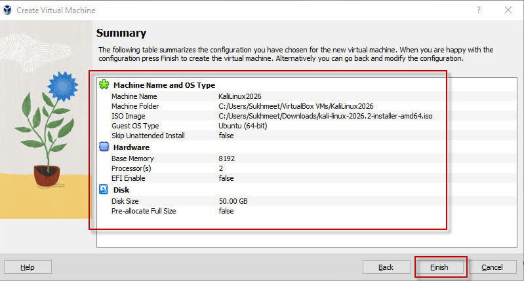Click the blue Hardware chip icon
Screen dimensions: 524x281
click(x=104, y=147)
